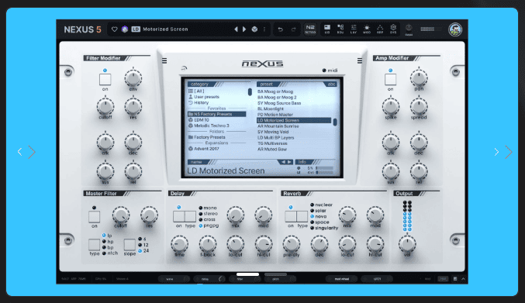Select the ntch filter type

[110, 253]
